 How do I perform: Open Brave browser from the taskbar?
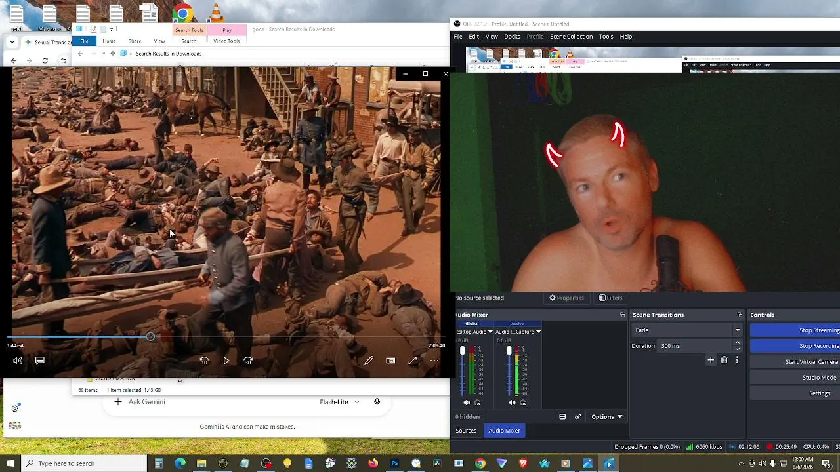[523, 463]
